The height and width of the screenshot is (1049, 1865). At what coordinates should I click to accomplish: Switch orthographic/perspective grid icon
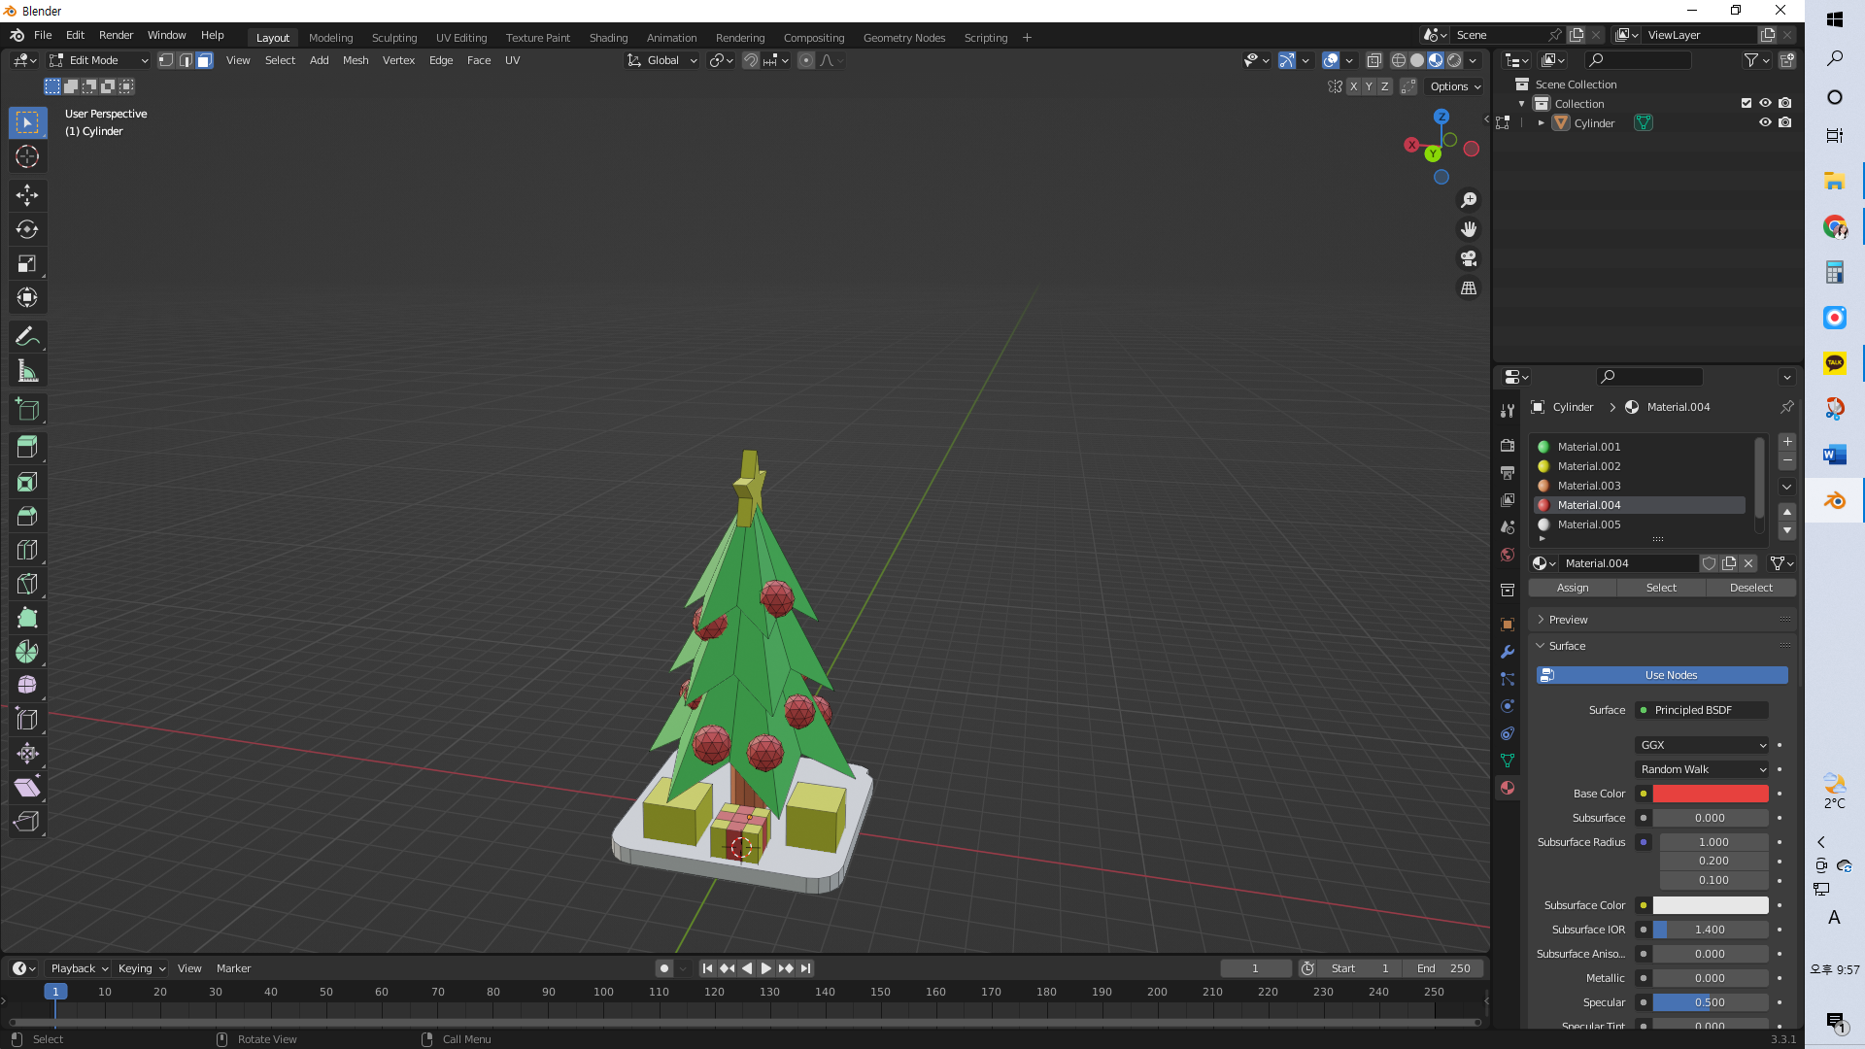click(x=1469, y=288)
